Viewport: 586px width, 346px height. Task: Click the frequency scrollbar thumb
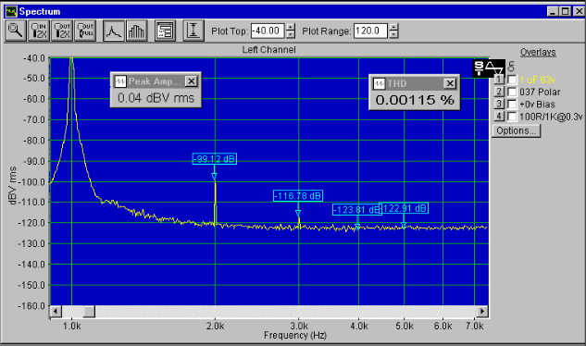pyautogui.click(x=89, y=311)
